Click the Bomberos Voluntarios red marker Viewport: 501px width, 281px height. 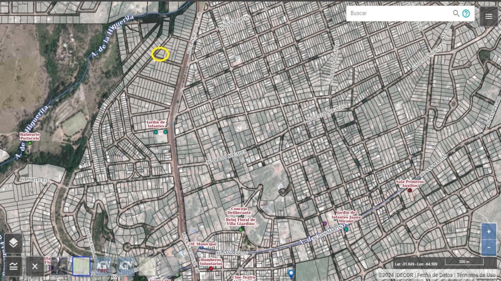(211, 269)
